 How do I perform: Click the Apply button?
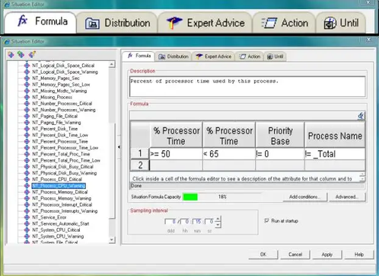click(x=327, y=255)
